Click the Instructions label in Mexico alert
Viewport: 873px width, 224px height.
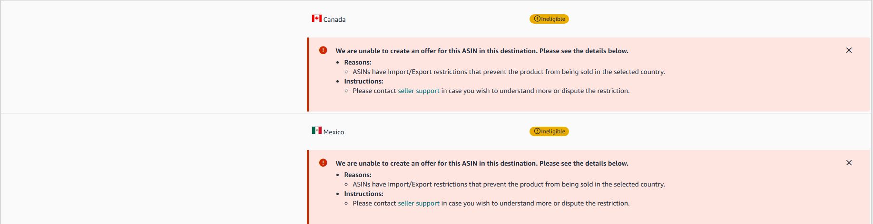(363, 194)
